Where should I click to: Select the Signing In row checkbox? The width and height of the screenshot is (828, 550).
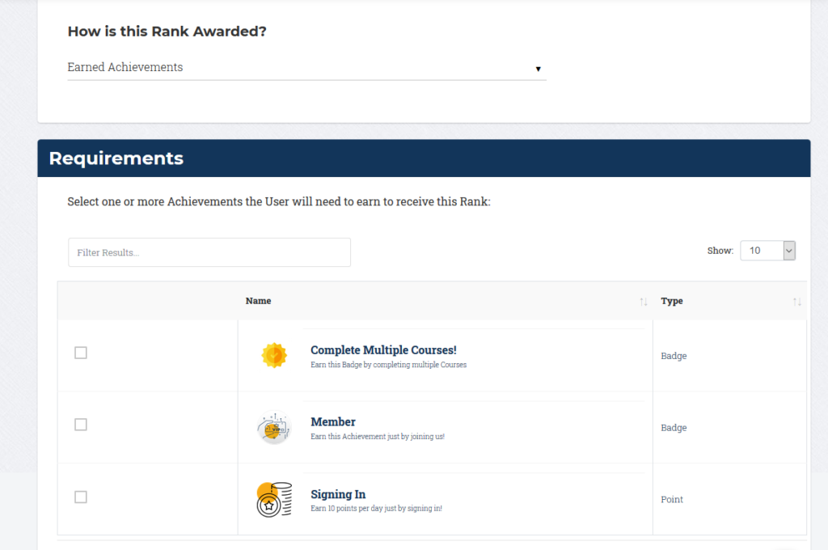click(x=81, y=497)
